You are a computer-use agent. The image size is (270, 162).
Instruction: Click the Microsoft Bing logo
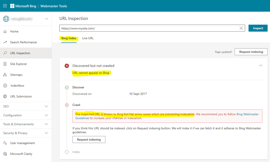tap(23, 6)
